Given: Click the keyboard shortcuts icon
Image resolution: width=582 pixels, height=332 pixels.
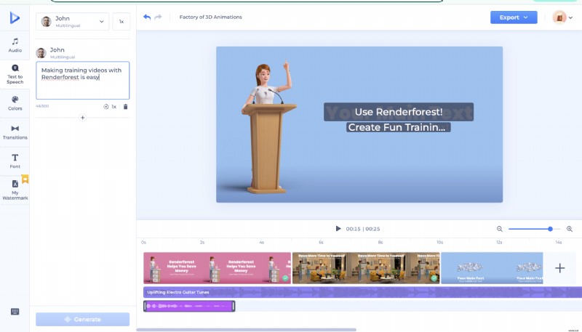Looking at the screenshot, I should [15, 312].
